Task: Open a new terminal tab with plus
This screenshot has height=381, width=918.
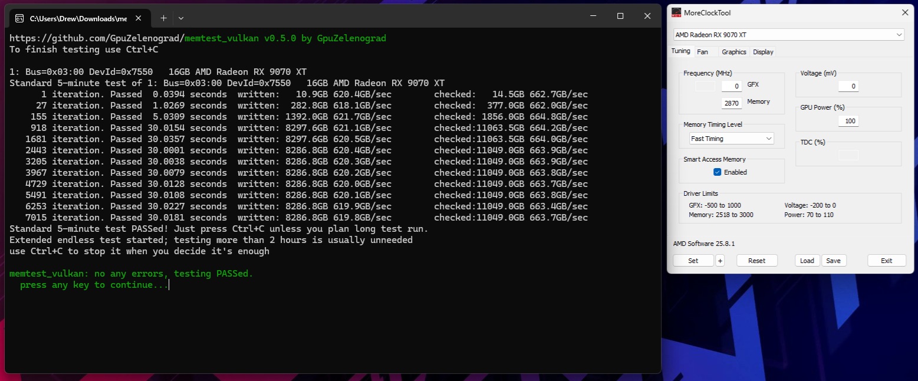Action: pyautogui.click(x=163, y=18)
